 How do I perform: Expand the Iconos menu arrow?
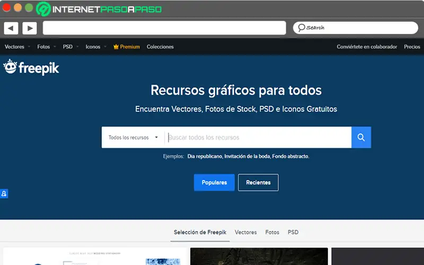[105, 47]
